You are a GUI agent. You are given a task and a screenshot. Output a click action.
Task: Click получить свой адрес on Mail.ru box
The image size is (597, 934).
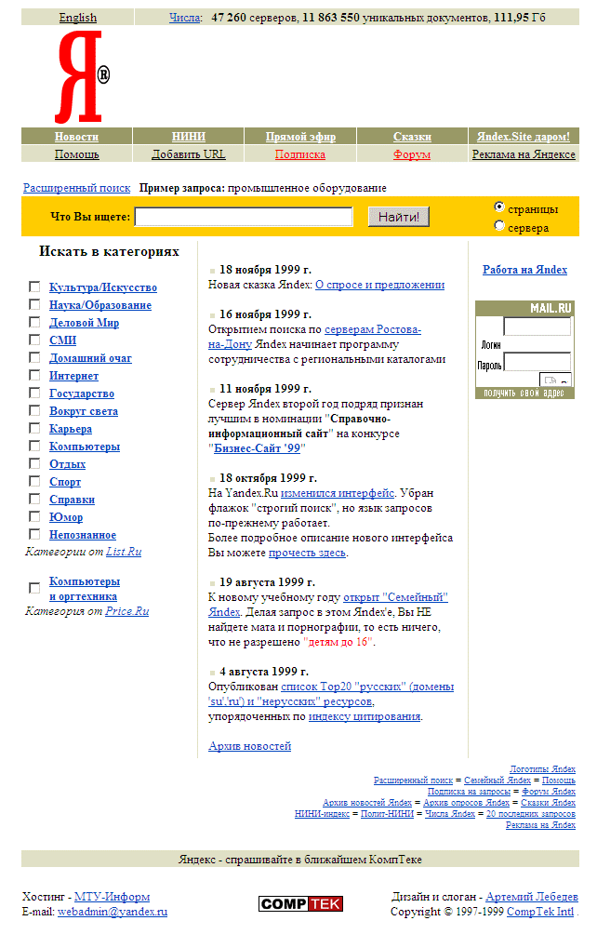point(524,394)
